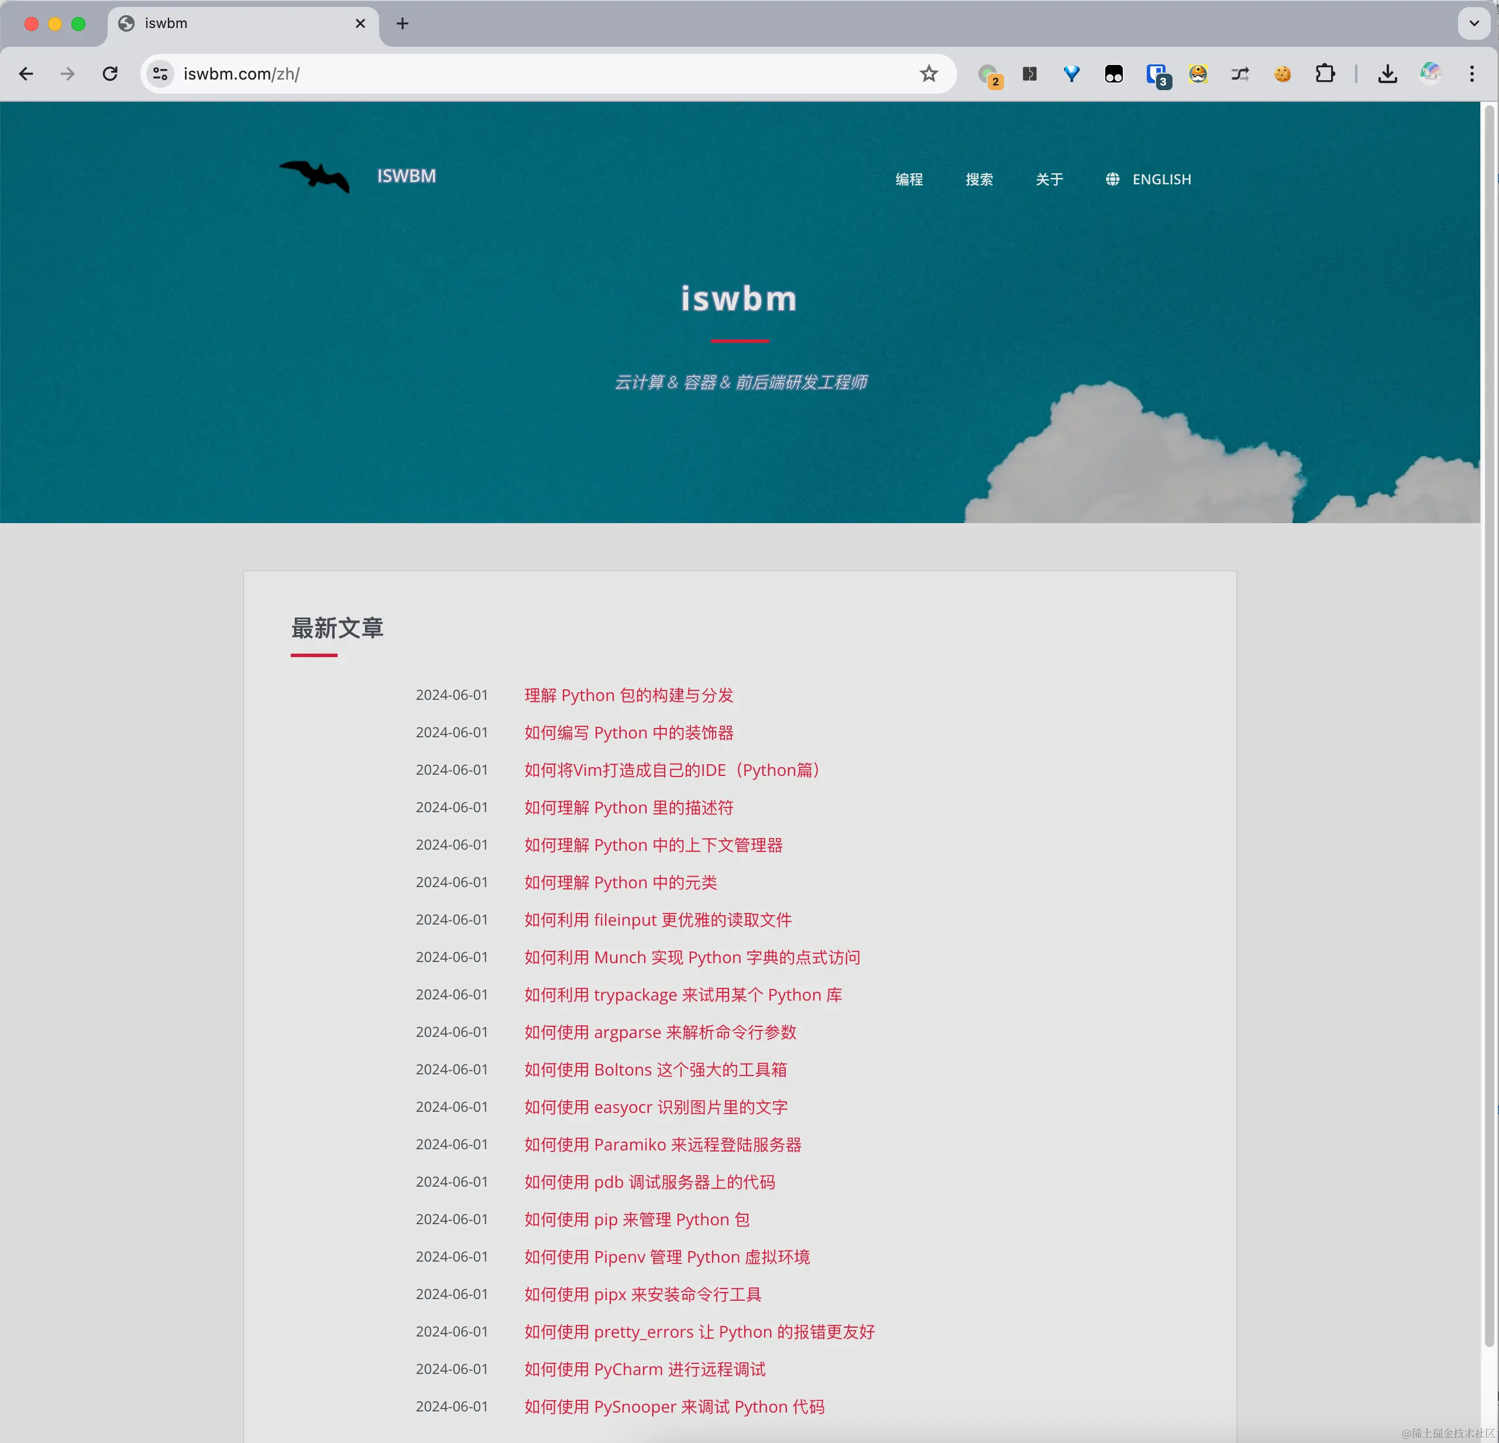The image size is (1499, 1443).
Task: Open the 搜索 navigation item
Action: [979, 179]
